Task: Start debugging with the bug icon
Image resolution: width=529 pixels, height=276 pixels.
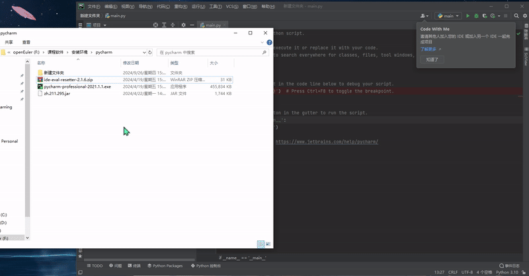Action: pos(476,16)
